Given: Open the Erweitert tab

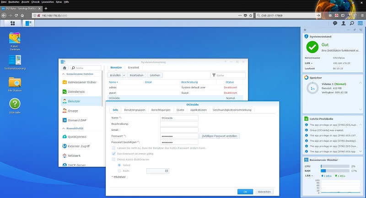Looking at the screenshot, I should click(134, 67).
